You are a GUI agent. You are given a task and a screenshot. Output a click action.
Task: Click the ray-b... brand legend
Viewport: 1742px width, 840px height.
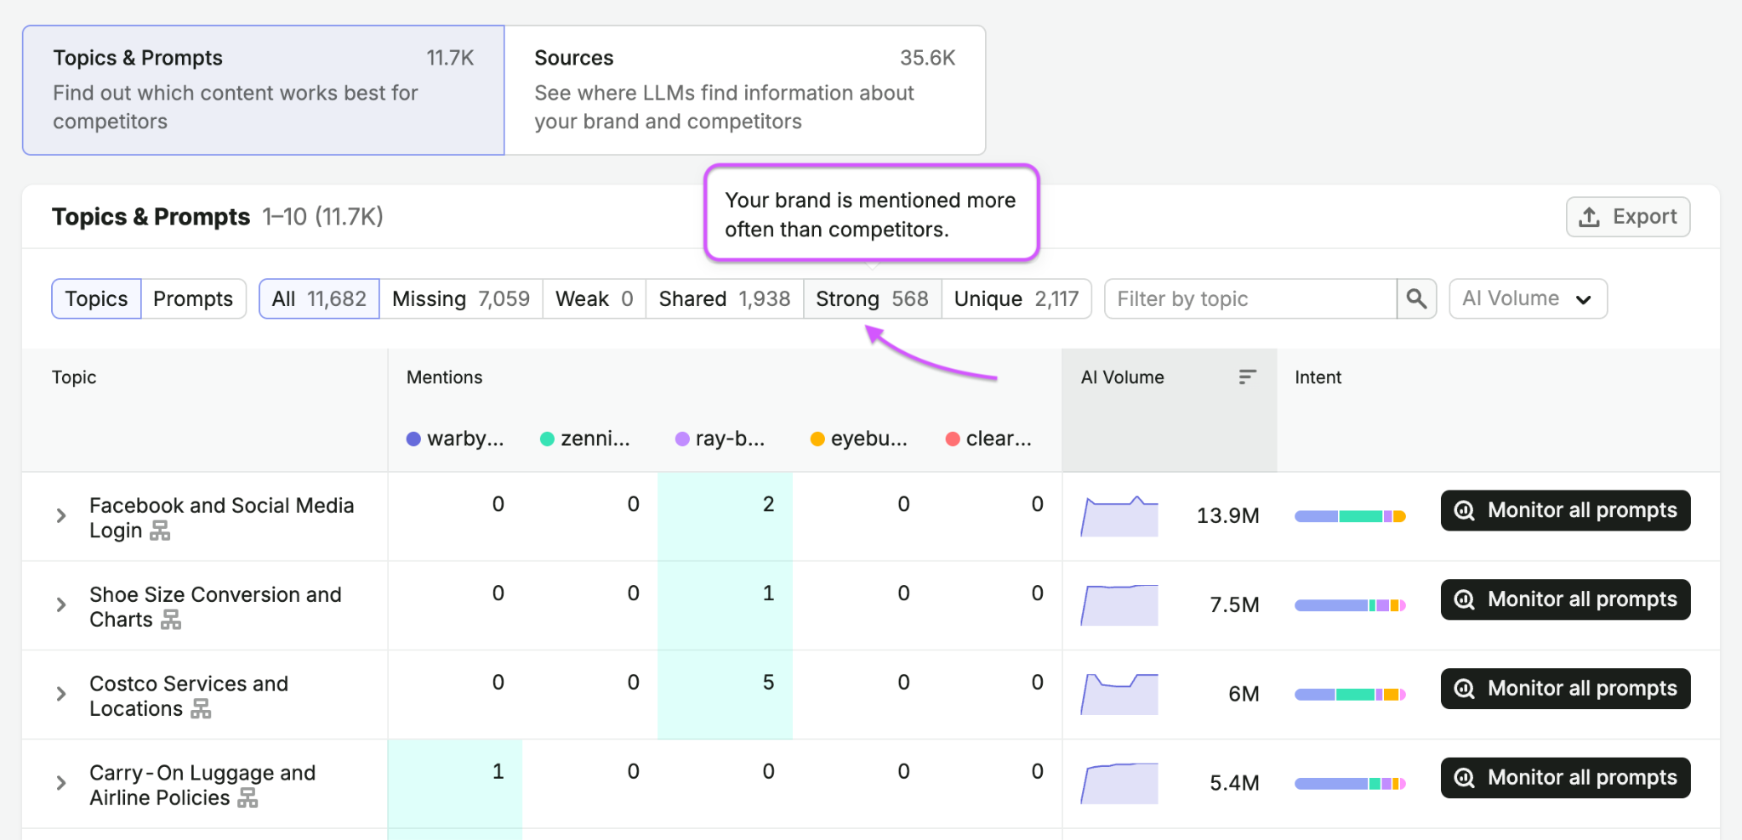click(x=720, y=439)
